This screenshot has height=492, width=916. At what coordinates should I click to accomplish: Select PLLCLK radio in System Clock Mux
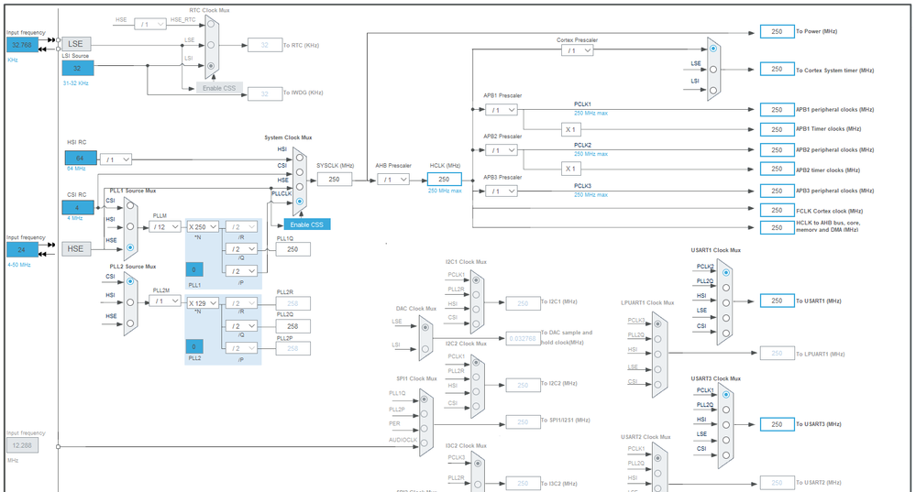(x=300, y=202)
